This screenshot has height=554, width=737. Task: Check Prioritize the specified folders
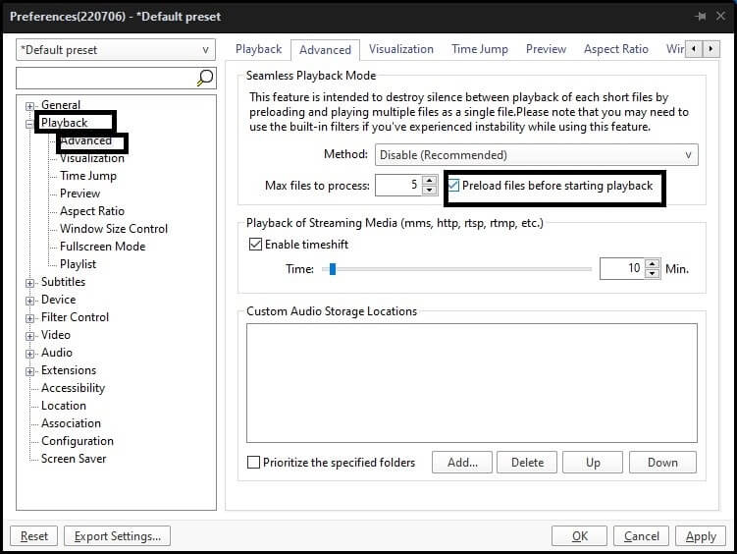[253, 463]
